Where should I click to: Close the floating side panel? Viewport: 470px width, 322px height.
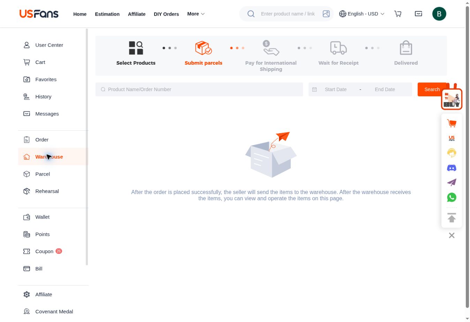pyautogui.click(x=452, y=235)
